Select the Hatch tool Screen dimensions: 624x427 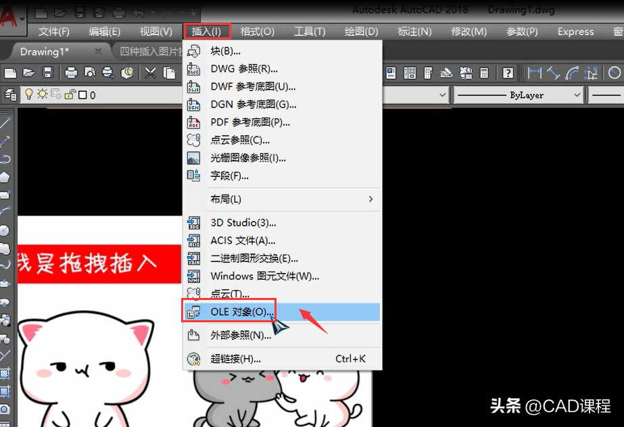pos(5,373)
